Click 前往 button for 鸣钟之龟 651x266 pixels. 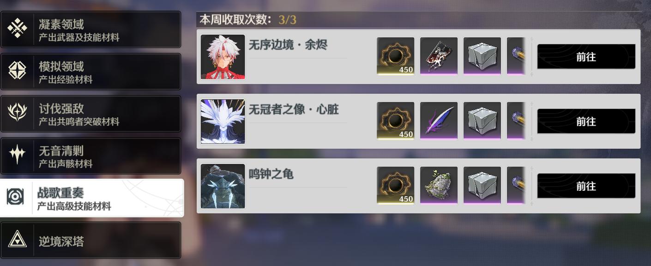tap(586, 186)
